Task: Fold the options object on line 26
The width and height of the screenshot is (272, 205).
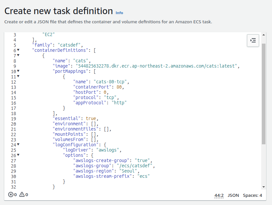Action: click(18, 155)
